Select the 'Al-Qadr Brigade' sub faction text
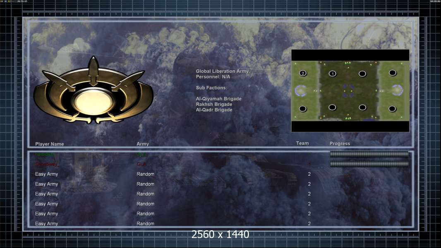 [214, 110]
